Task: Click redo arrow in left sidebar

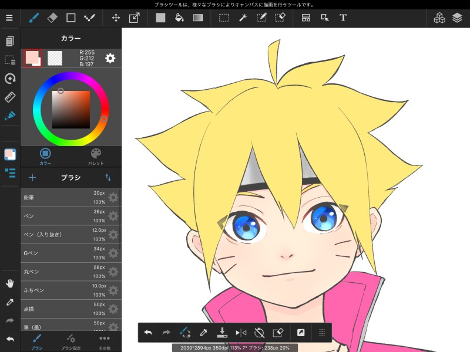Action: coord(10,320)
